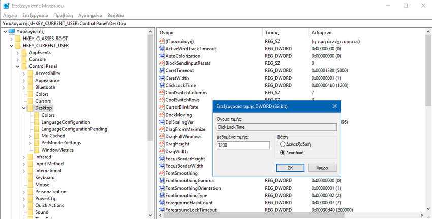The width and height of the screenshot is (432, 219).
Task: Collapse the Υπολογιστής root node
Action: tap(5, 32)
